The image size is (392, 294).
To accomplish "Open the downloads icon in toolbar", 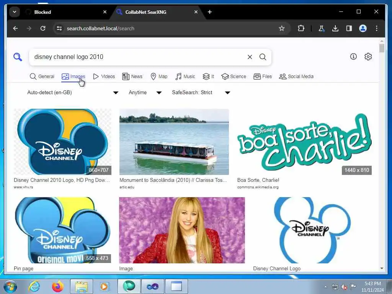I will coord(335,28).
